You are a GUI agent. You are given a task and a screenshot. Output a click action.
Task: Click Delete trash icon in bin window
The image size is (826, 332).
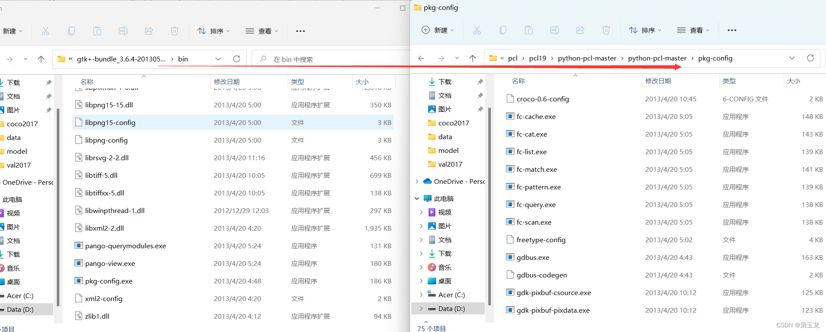click(x=175, y=31)
